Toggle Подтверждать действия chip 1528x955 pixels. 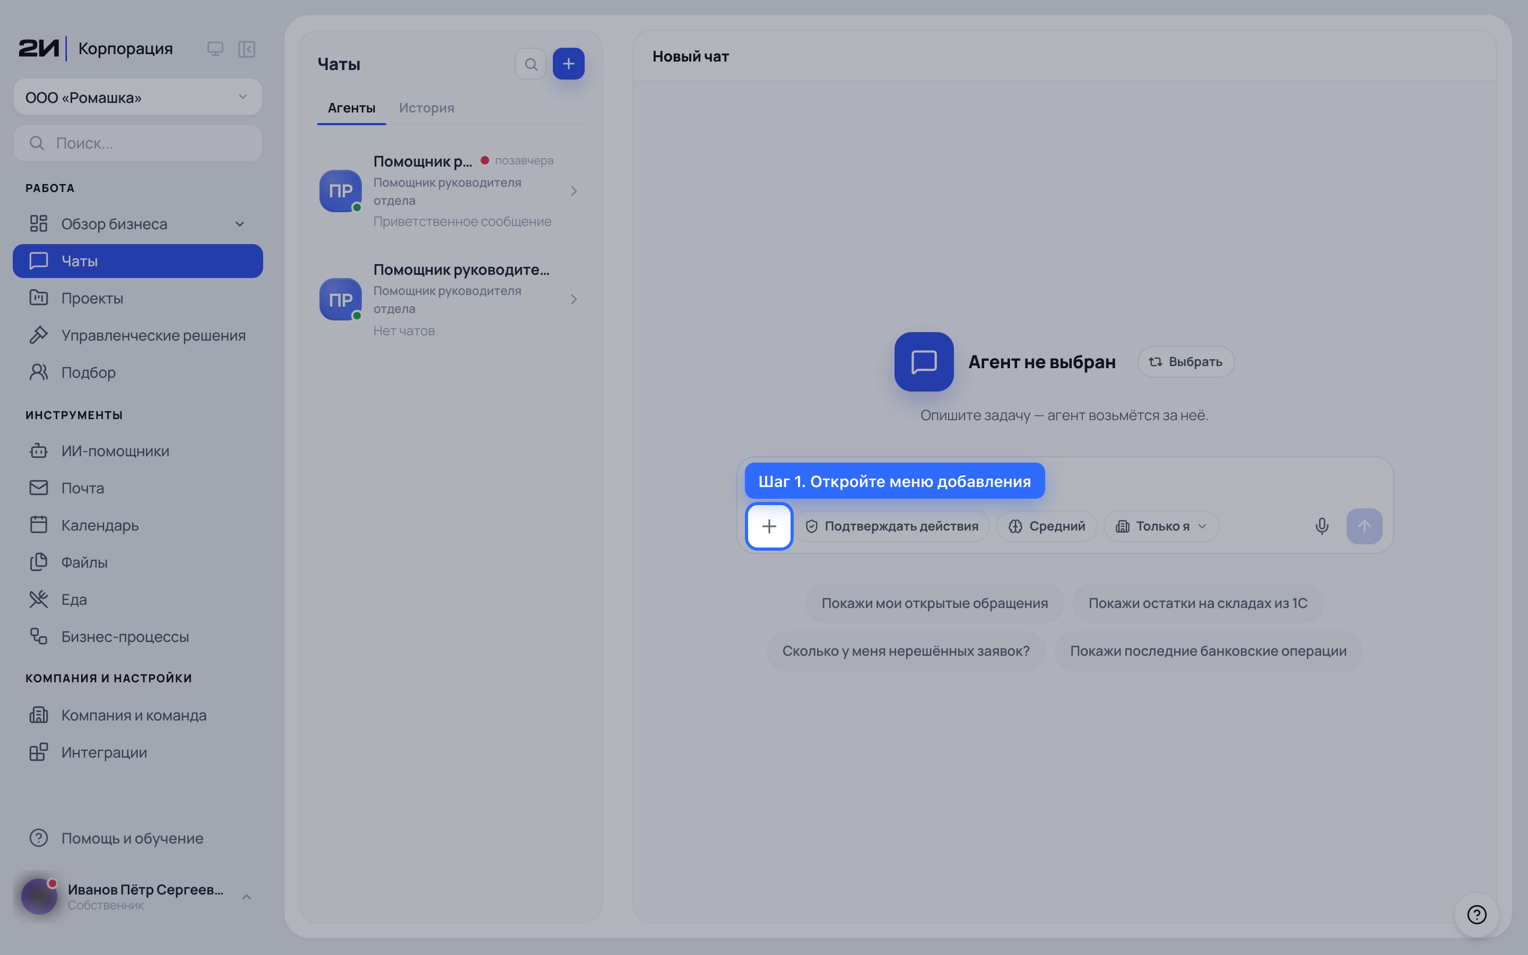pyautogui.click(x=891, y=526)
